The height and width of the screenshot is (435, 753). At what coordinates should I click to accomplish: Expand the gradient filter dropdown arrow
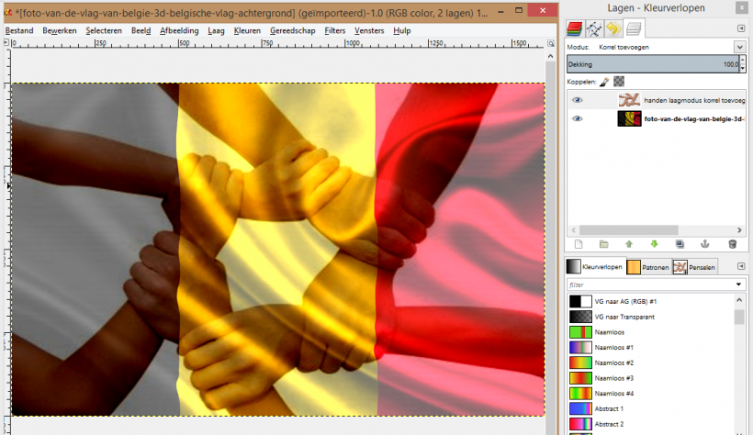pyautogui.click(x=739, y=285)
